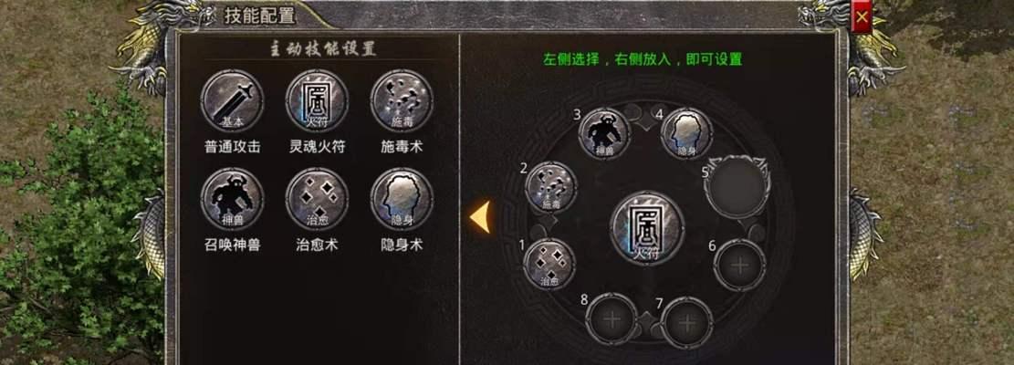Select the empty highlighted slot 5
The image size is (1014, 365).
pyautogui.click(x=737, y=186)
